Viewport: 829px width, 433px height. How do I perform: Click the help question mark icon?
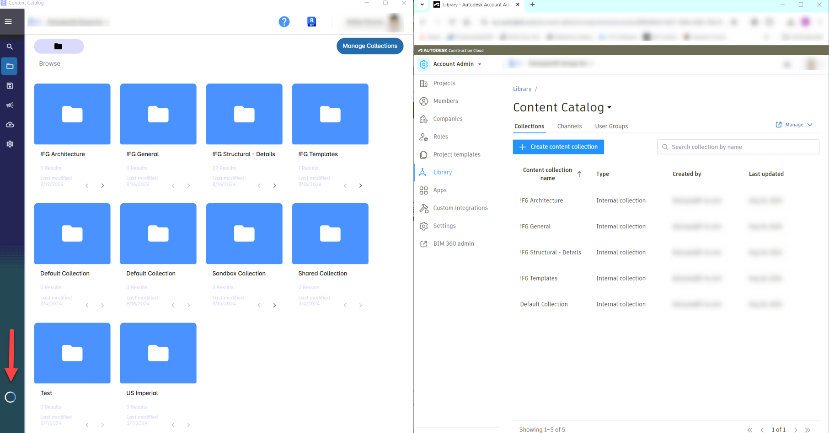click(x=284, y=21)
